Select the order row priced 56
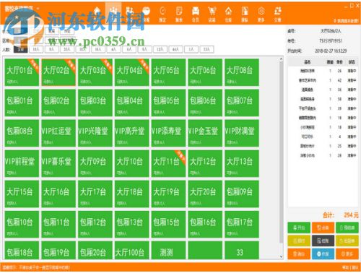The width and height of the screenshot is (361, 273). 323,99
